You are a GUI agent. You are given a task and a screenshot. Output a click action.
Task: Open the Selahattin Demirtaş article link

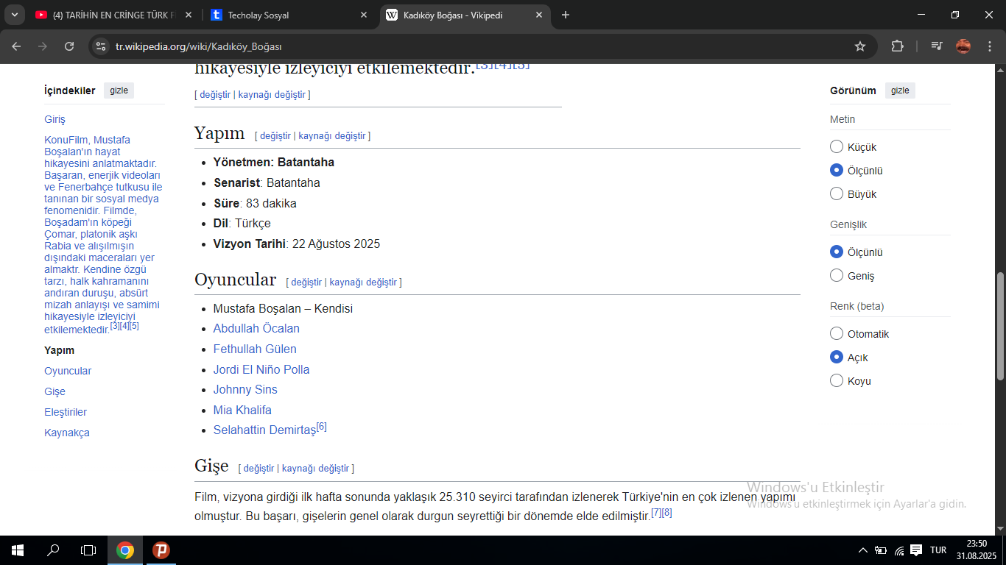pos(264,430)
